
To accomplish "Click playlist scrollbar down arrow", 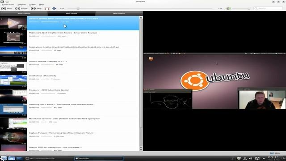I will 141,149.
